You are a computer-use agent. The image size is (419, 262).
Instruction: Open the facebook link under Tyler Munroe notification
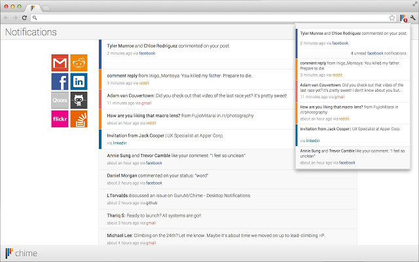pos(147,53)
